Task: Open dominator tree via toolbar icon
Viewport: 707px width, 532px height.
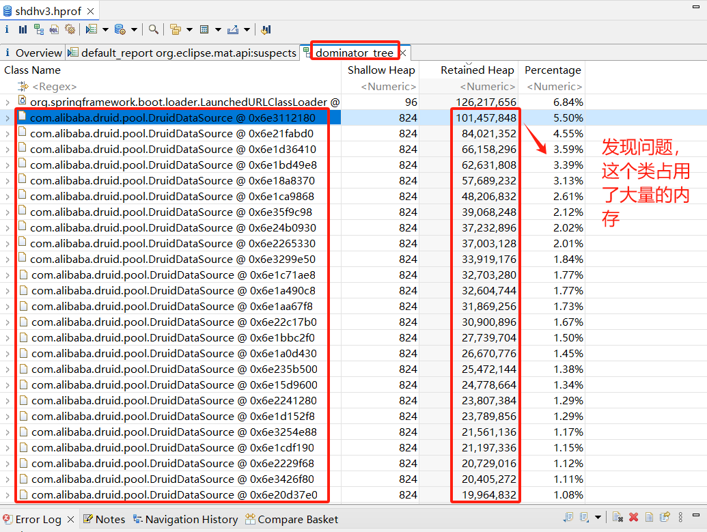Action: [39, 30]
